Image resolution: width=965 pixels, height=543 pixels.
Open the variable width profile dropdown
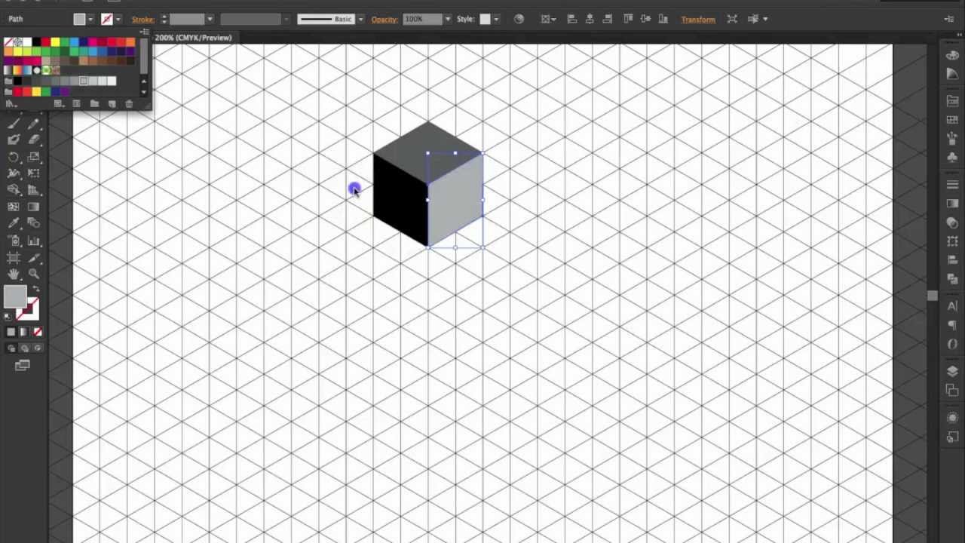coord(285,19)
